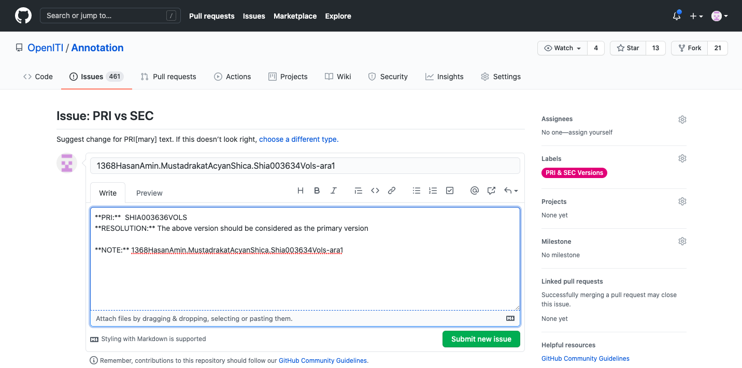Viewport: 742px width, 368px height.
Task: Open the Actions tab
Action: pyautogui.click(x=233, y=77)
